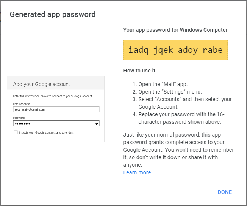
Task: Click the Include contacts and calendars label
Action: (x=46, y=132)
